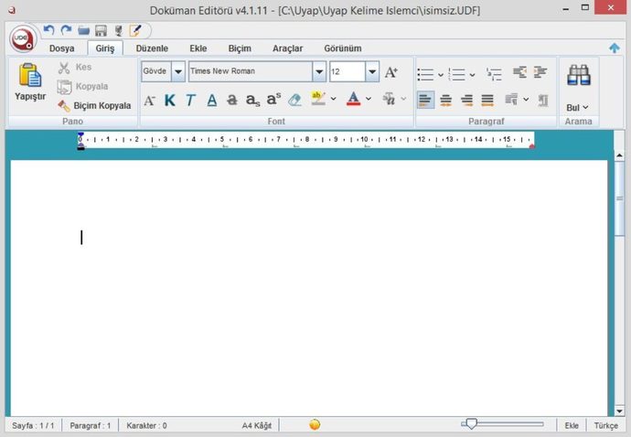Align text left in Paragraf group
631x437 pixels.
pos(425,100)
